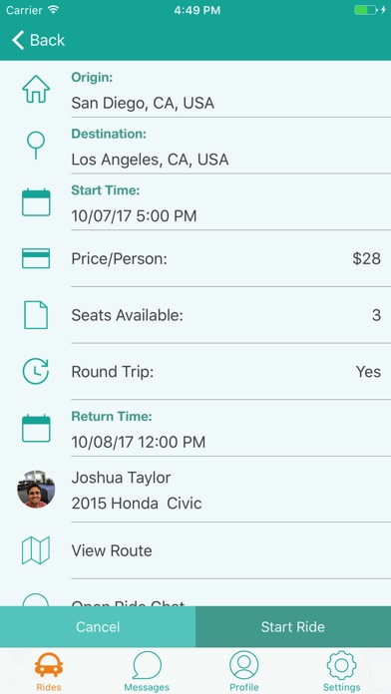This screenshot has width=391, height=694.
Task: Open the View Route row
Action: [x=195, y=550]
